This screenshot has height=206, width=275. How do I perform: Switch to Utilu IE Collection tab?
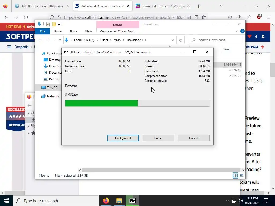(42, 6)
